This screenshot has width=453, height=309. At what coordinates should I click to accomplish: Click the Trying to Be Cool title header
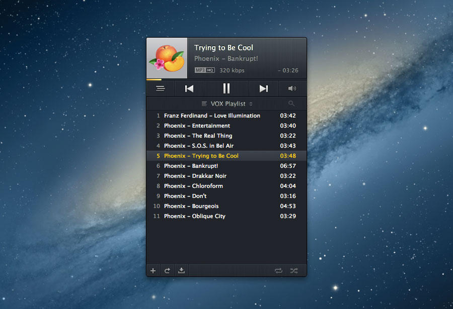click(x=223, y=48)
